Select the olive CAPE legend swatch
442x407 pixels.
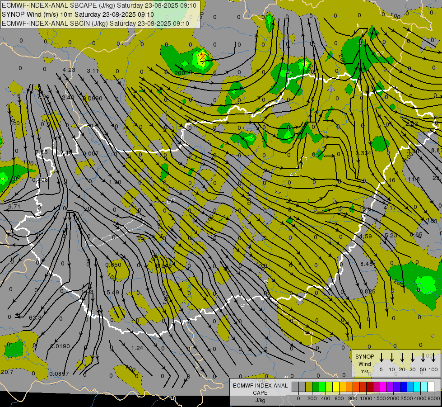pos(309,387)
